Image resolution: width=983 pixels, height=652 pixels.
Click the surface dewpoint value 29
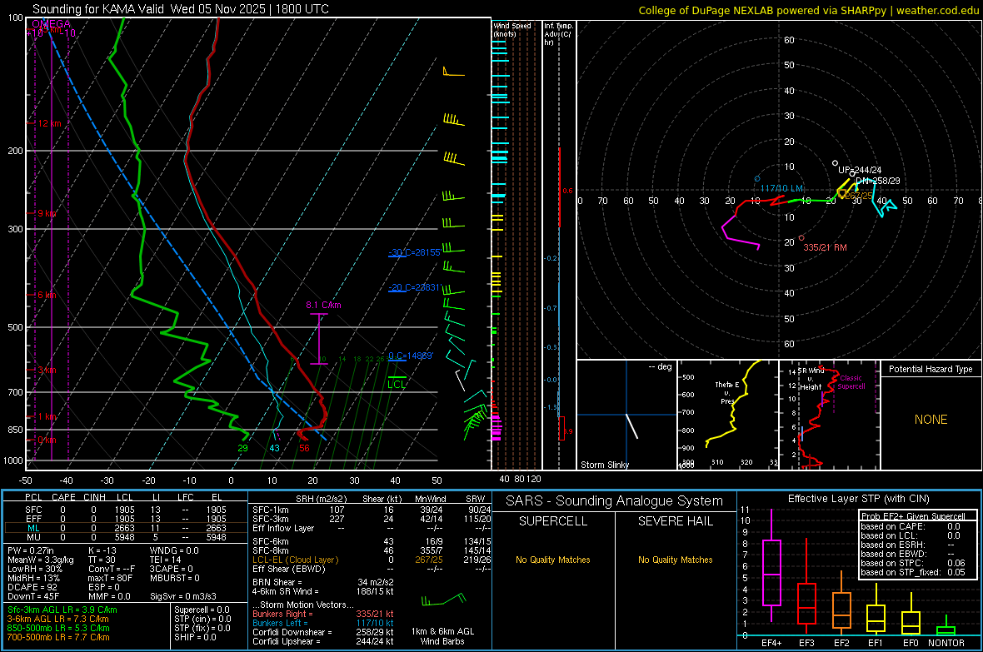point(242,448)
